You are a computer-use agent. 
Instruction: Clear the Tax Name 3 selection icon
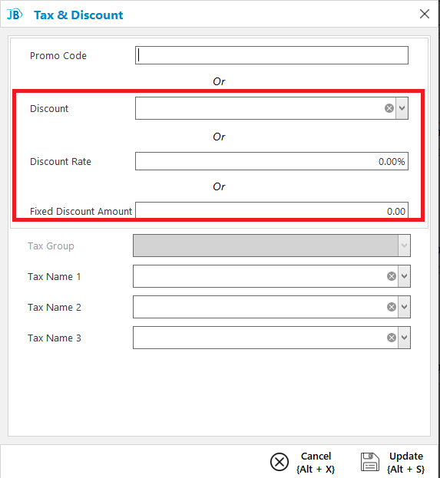coord(392,338)
